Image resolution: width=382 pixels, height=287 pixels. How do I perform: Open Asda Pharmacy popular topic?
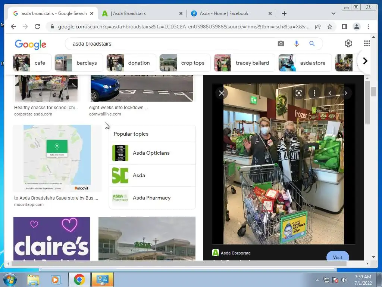152,198
